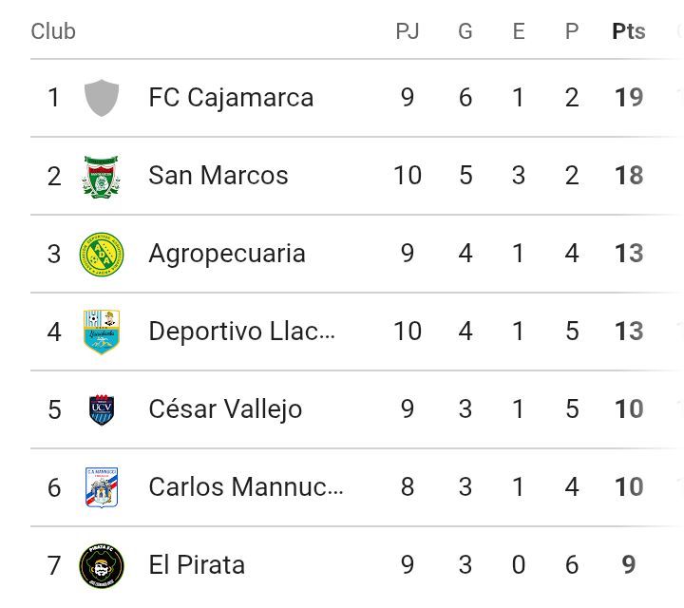Click the PJ column header
This screenshot has width=684, height=608.
coord(407,31)
